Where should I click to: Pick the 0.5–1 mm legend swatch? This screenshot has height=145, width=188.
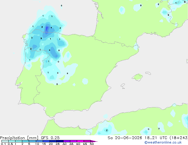point(12,141)
